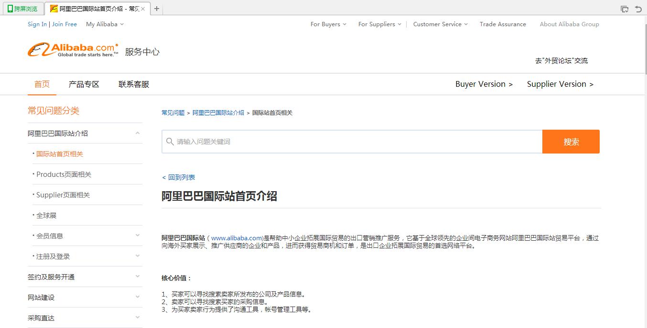647x328 pixels.
Task: Expand the My Alibaba dropdown
Action: pyautogui.click(x=105, y=24)
